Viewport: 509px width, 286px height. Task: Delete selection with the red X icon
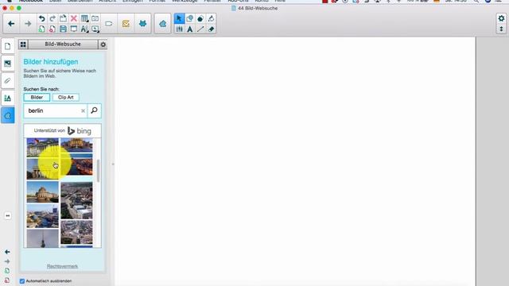[x=74, y=18]
